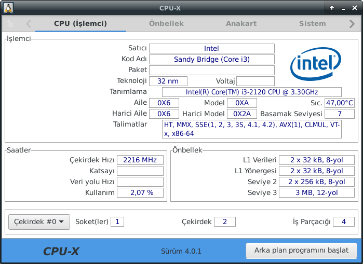
Task: Open the settings gear icon
Action: click(x=10, y=23)
